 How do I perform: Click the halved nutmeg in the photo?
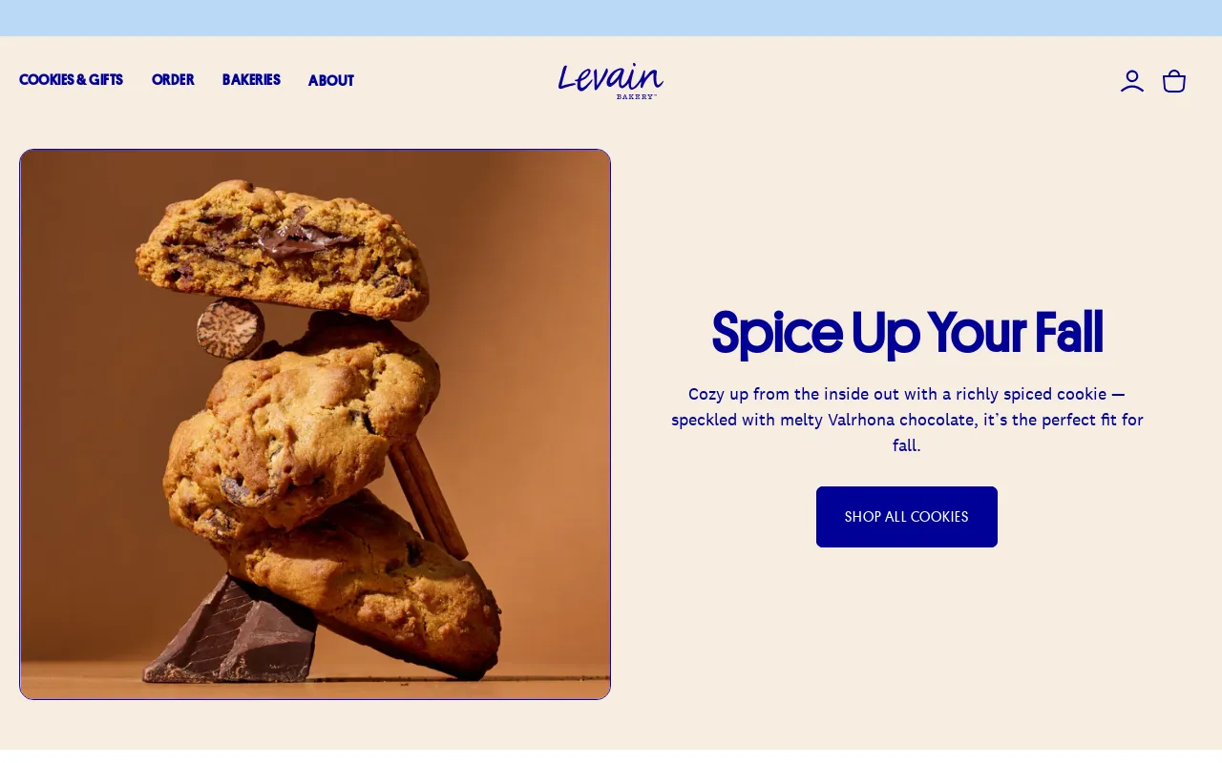(x=230, y=328)
